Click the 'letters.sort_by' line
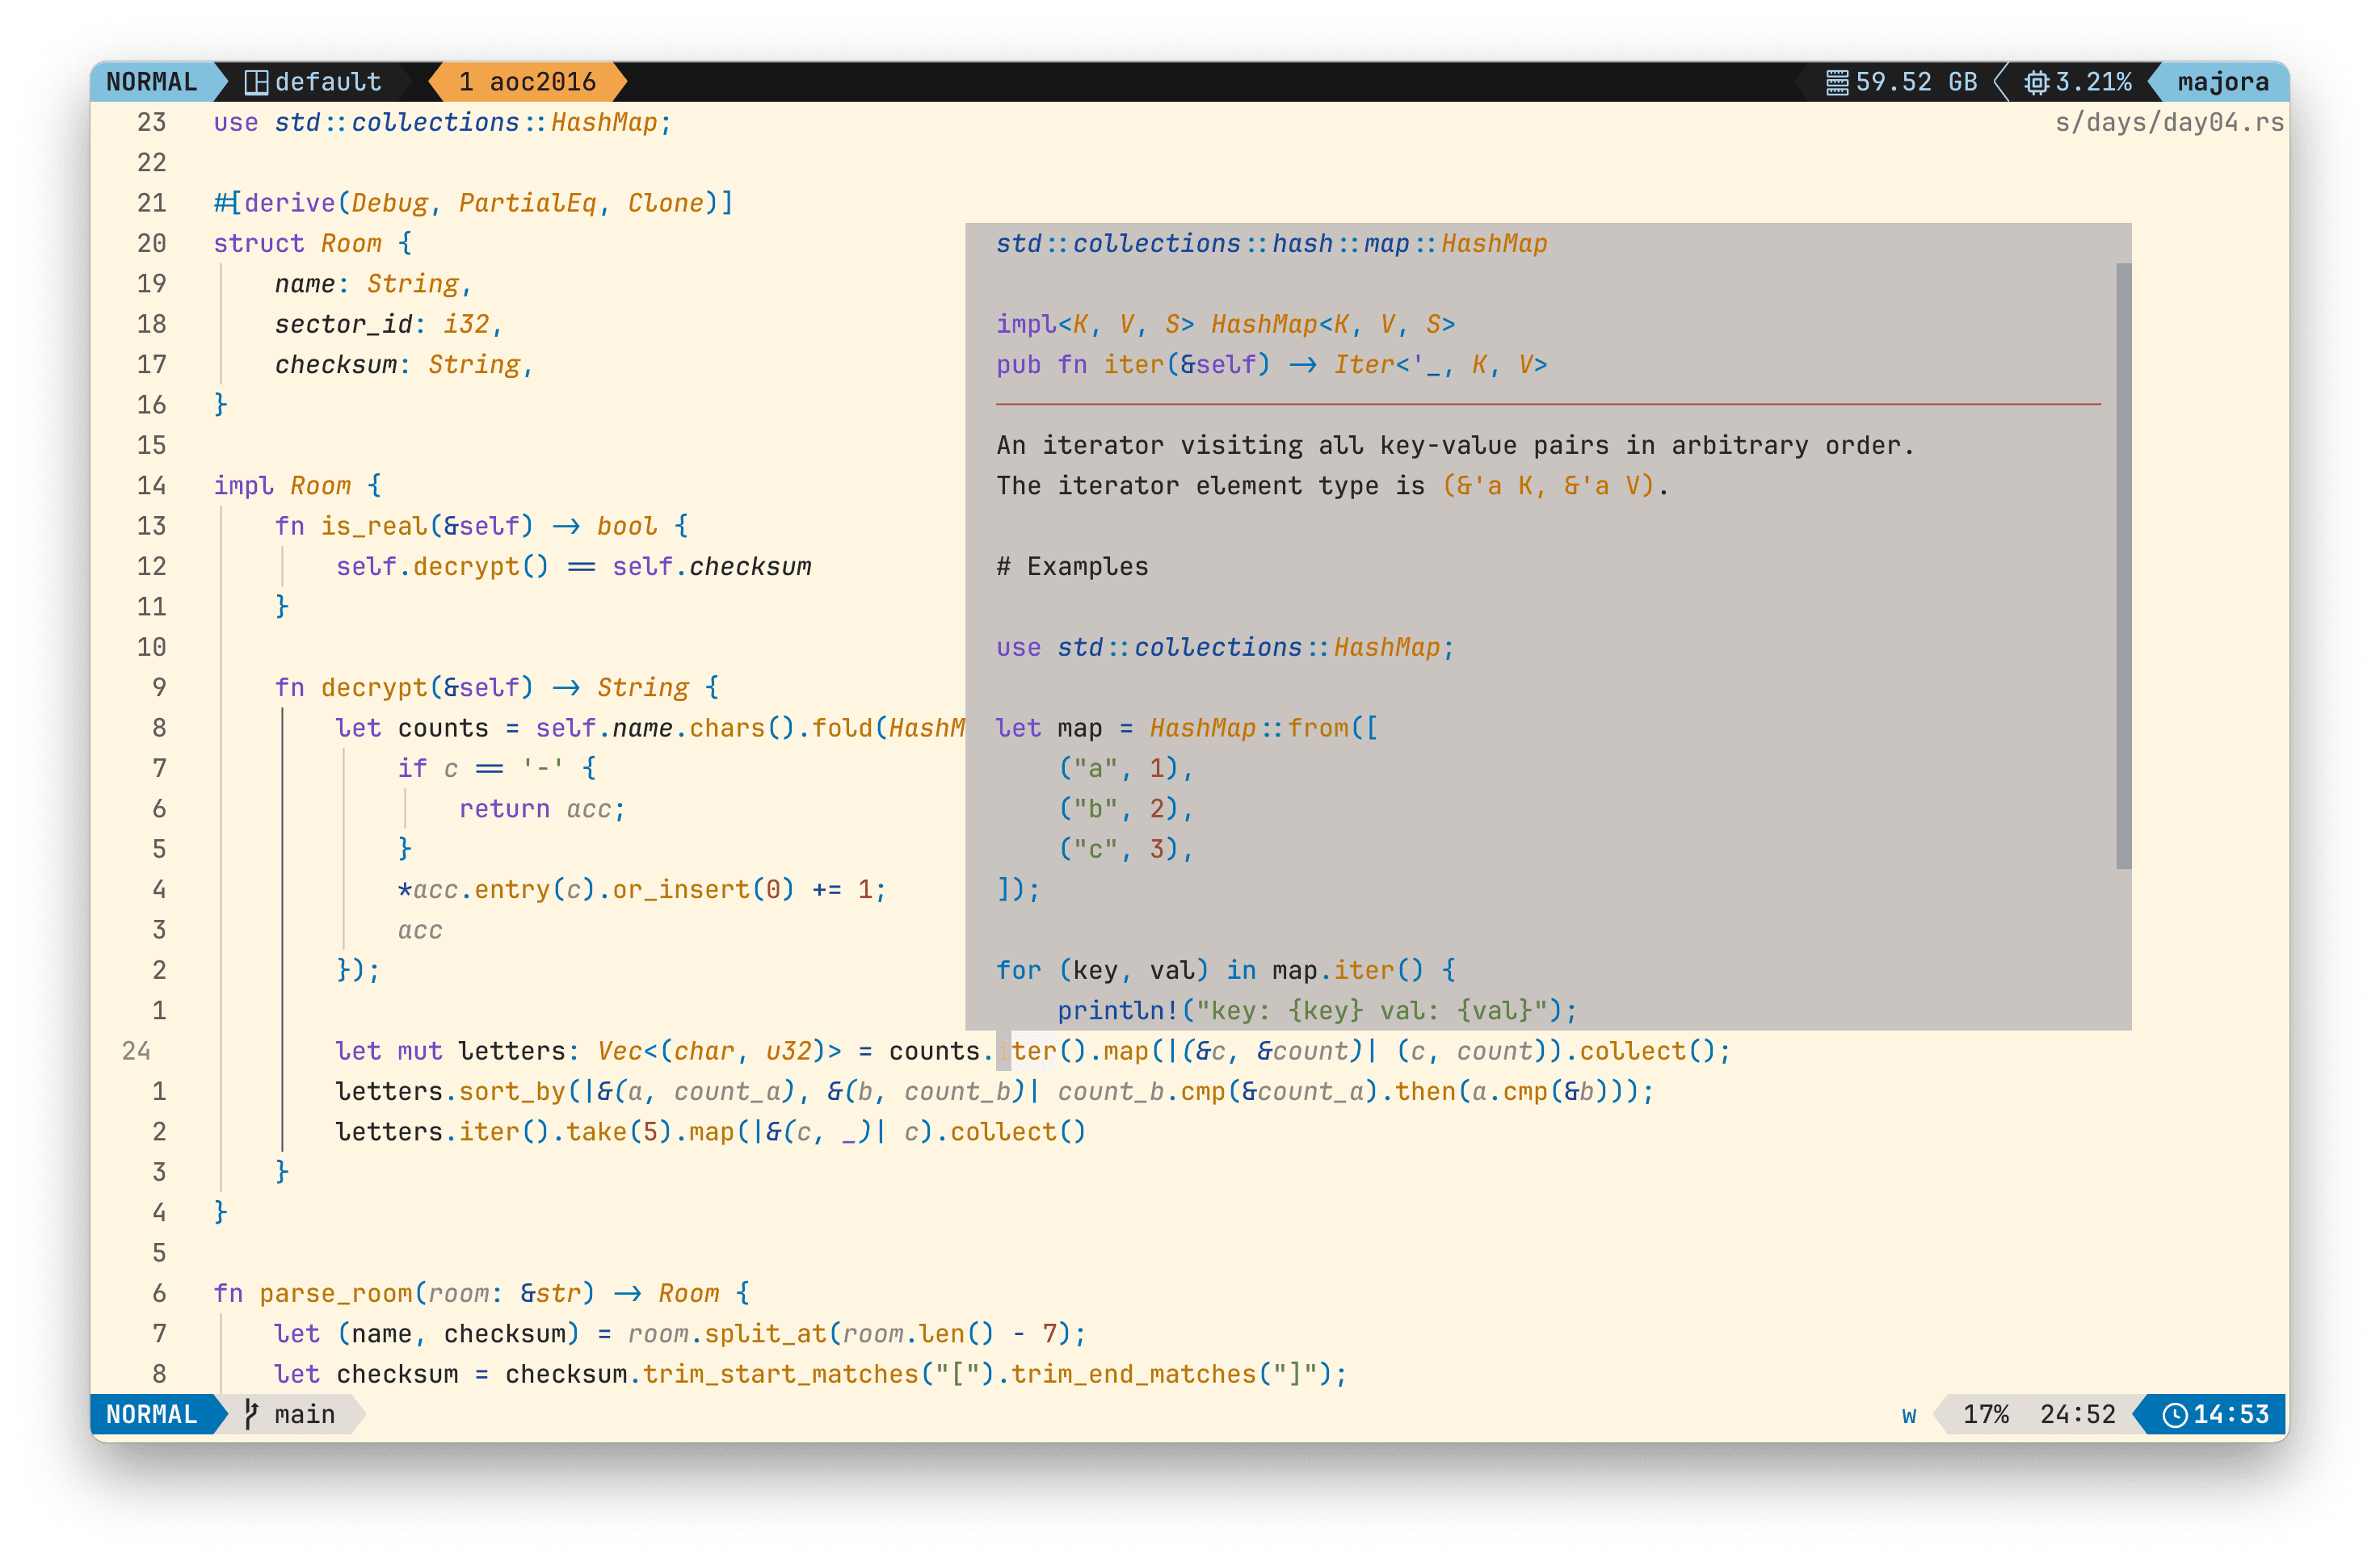The width and height of the screenshot is (2380, 1562). (995, 1092)
